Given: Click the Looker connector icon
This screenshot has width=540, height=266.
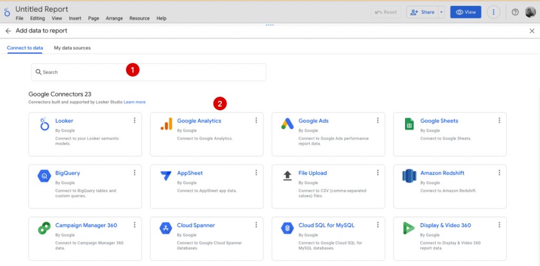Looking at the screenshot, I should click(44, 125).
